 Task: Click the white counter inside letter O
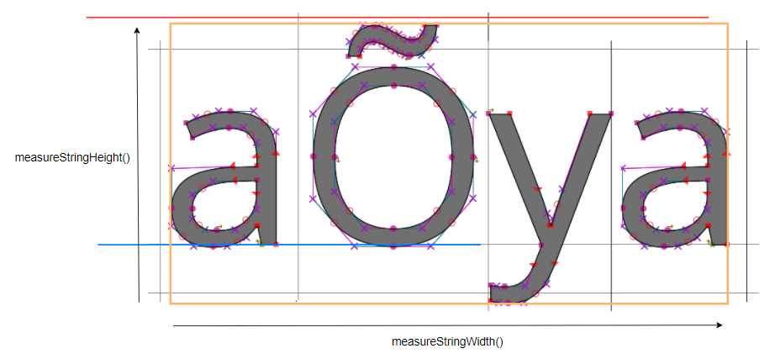(x=393, y=157)
